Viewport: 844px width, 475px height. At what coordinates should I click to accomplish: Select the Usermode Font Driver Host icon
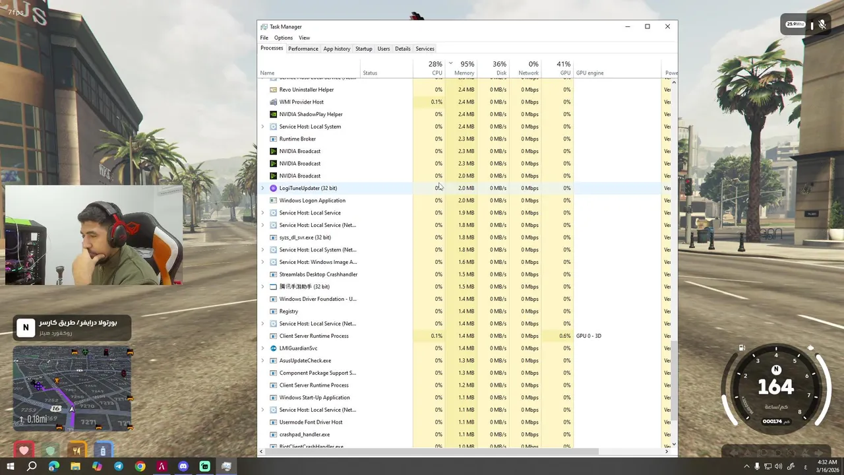pos(274,422)
